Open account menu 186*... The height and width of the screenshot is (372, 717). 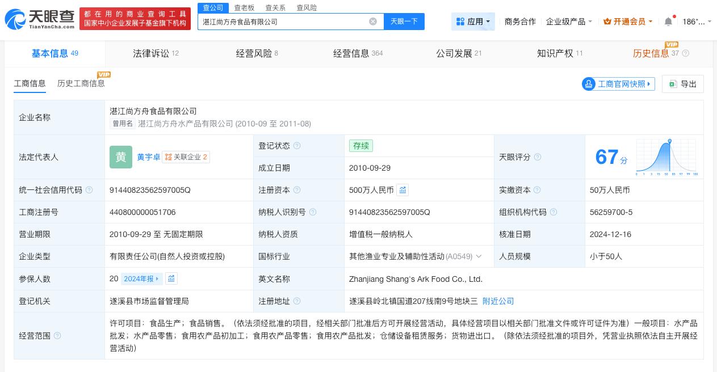coord(696,22)
